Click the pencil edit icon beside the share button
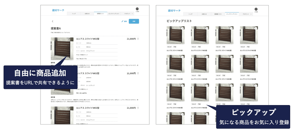The image size is (295, 136). pyautogui.click(x=122, y=21)
